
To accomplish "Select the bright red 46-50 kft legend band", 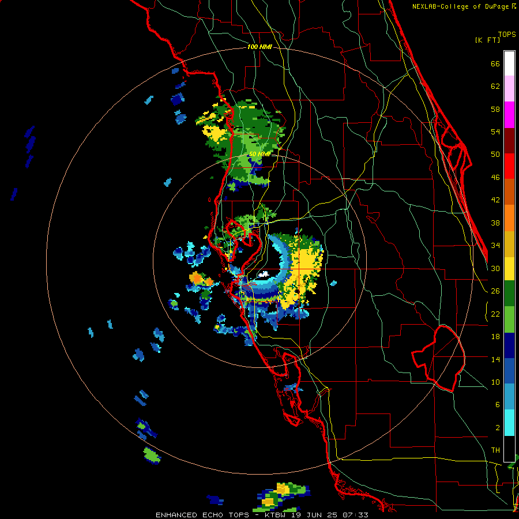I will pyautogui.click(x=509, y=166).
